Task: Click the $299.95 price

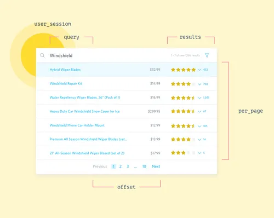Action: (x=154, y=111)
